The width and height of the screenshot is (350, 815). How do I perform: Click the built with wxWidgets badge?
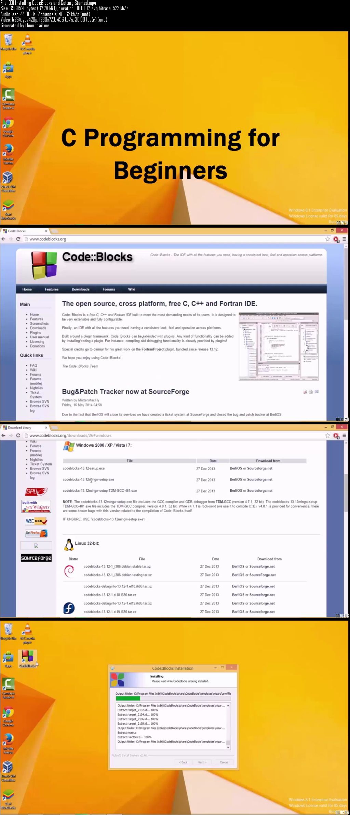36,506
